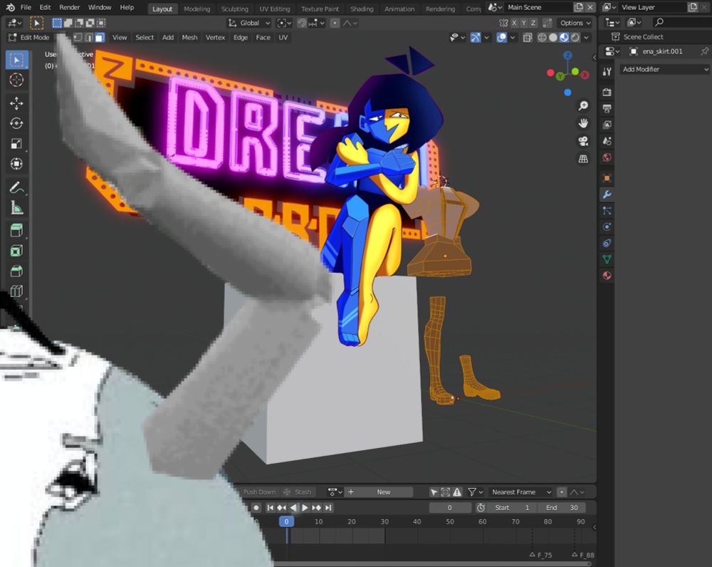Click the New action button
The height and width of the screenshot is (567, 712).
(x=384, y=492)
